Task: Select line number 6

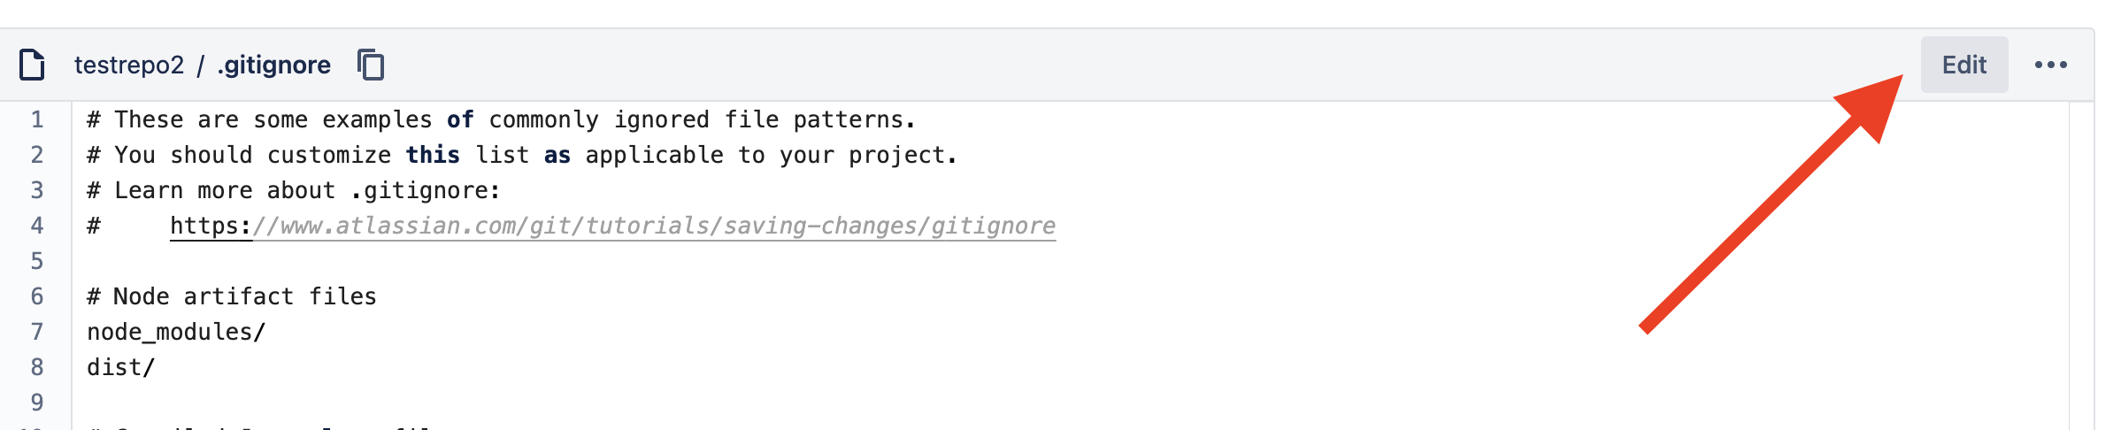Action: point(37,296)
